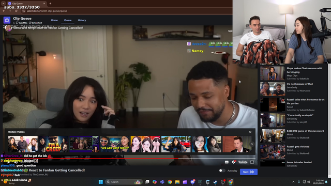The width and height of the screenshot is (331, 186).
Task: Open File Explorer from the taskbar
Action: [177, 182]
